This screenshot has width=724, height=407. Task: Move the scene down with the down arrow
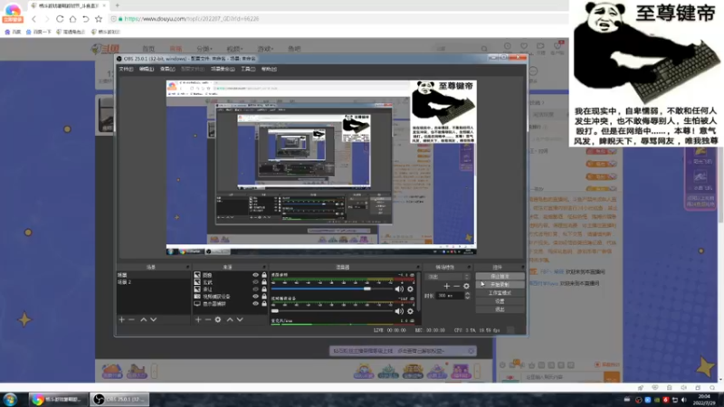153,319
